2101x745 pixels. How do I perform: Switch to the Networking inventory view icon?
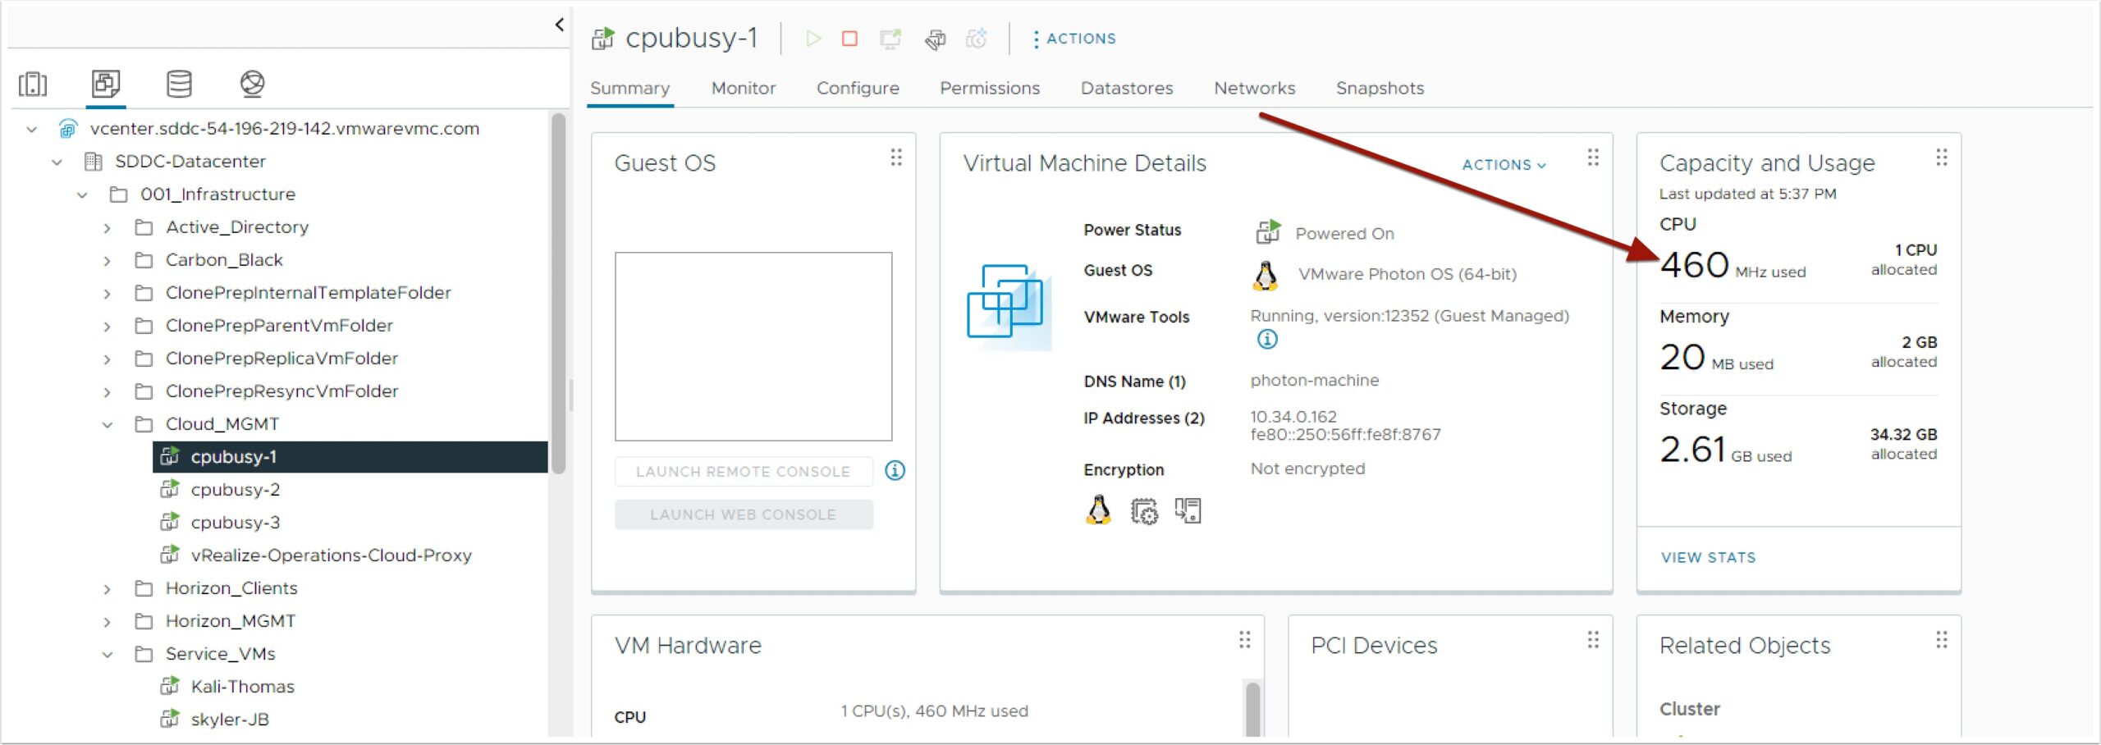click(252, 84)
